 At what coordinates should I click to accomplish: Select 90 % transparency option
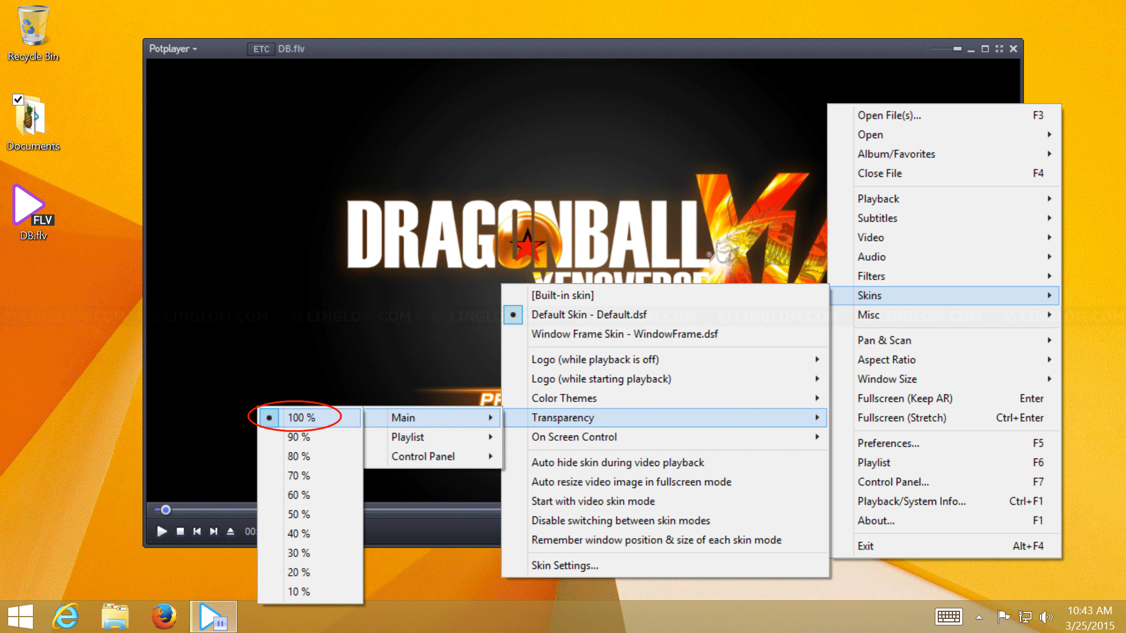310,437
